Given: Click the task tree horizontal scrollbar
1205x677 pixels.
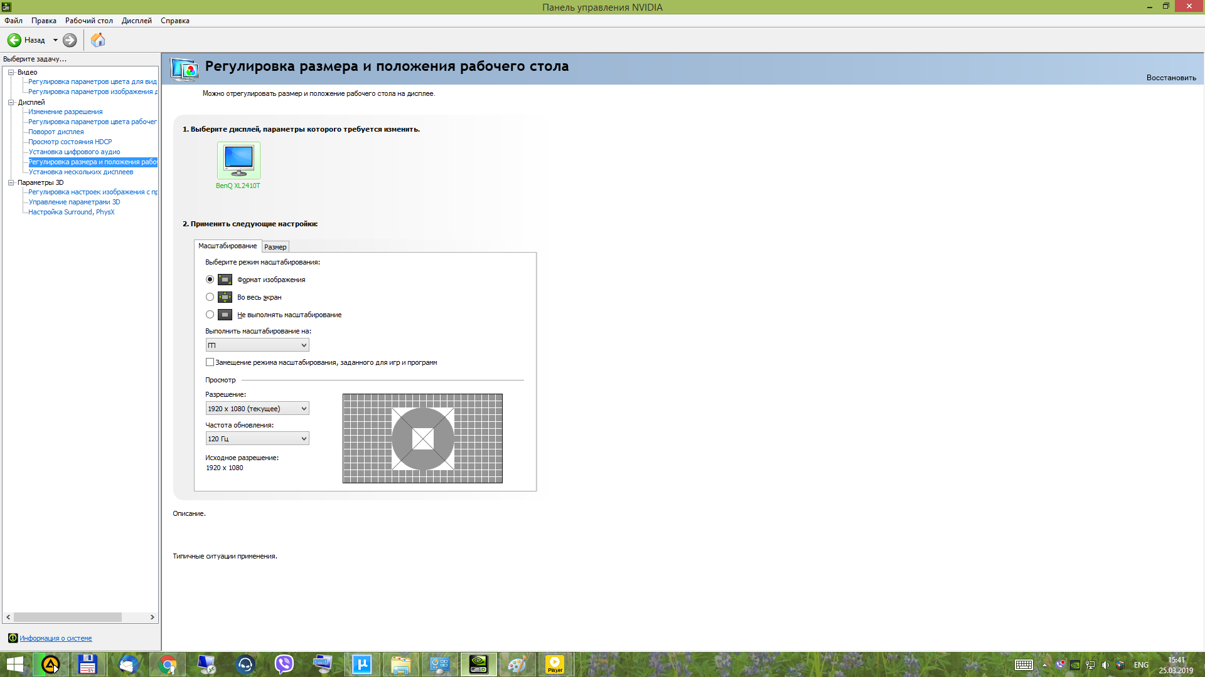Looking at the screenshot, I should [68, 617].
